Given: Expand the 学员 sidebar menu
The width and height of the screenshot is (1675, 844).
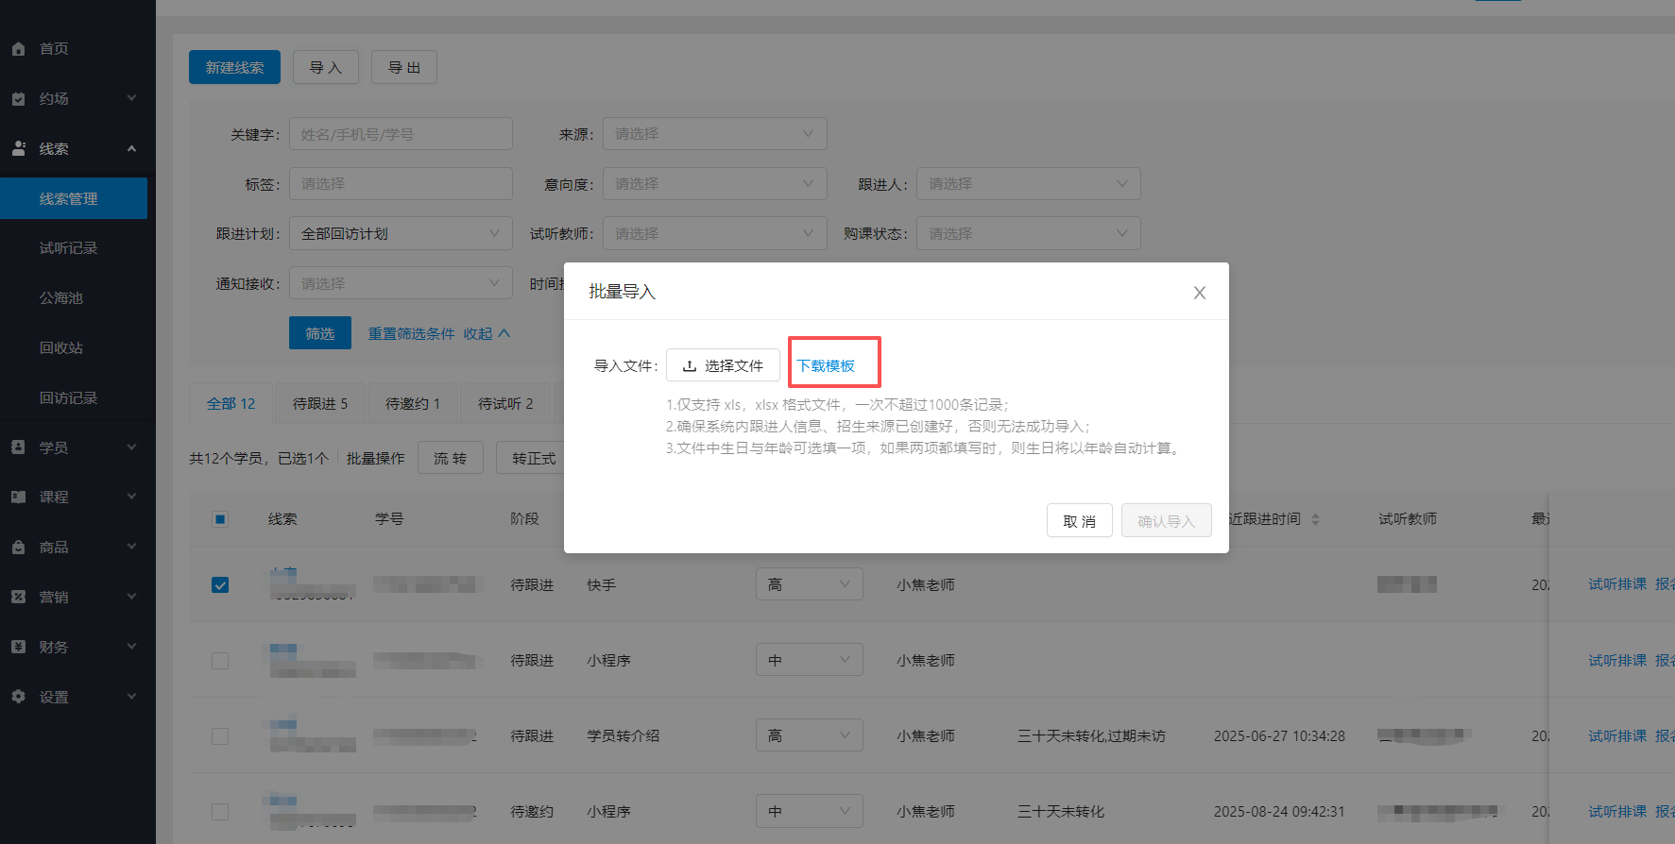Looking at the screenshot, I should coord(131,447).
